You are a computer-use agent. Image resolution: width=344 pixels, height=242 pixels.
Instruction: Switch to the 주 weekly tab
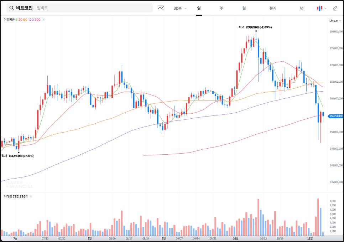(x=221, y=8)
